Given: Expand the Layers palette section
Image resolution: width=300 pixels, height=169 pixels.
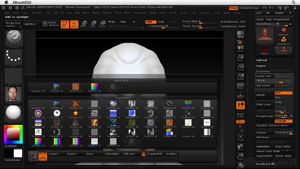Looking at the screenshot, I should (261, 66).
